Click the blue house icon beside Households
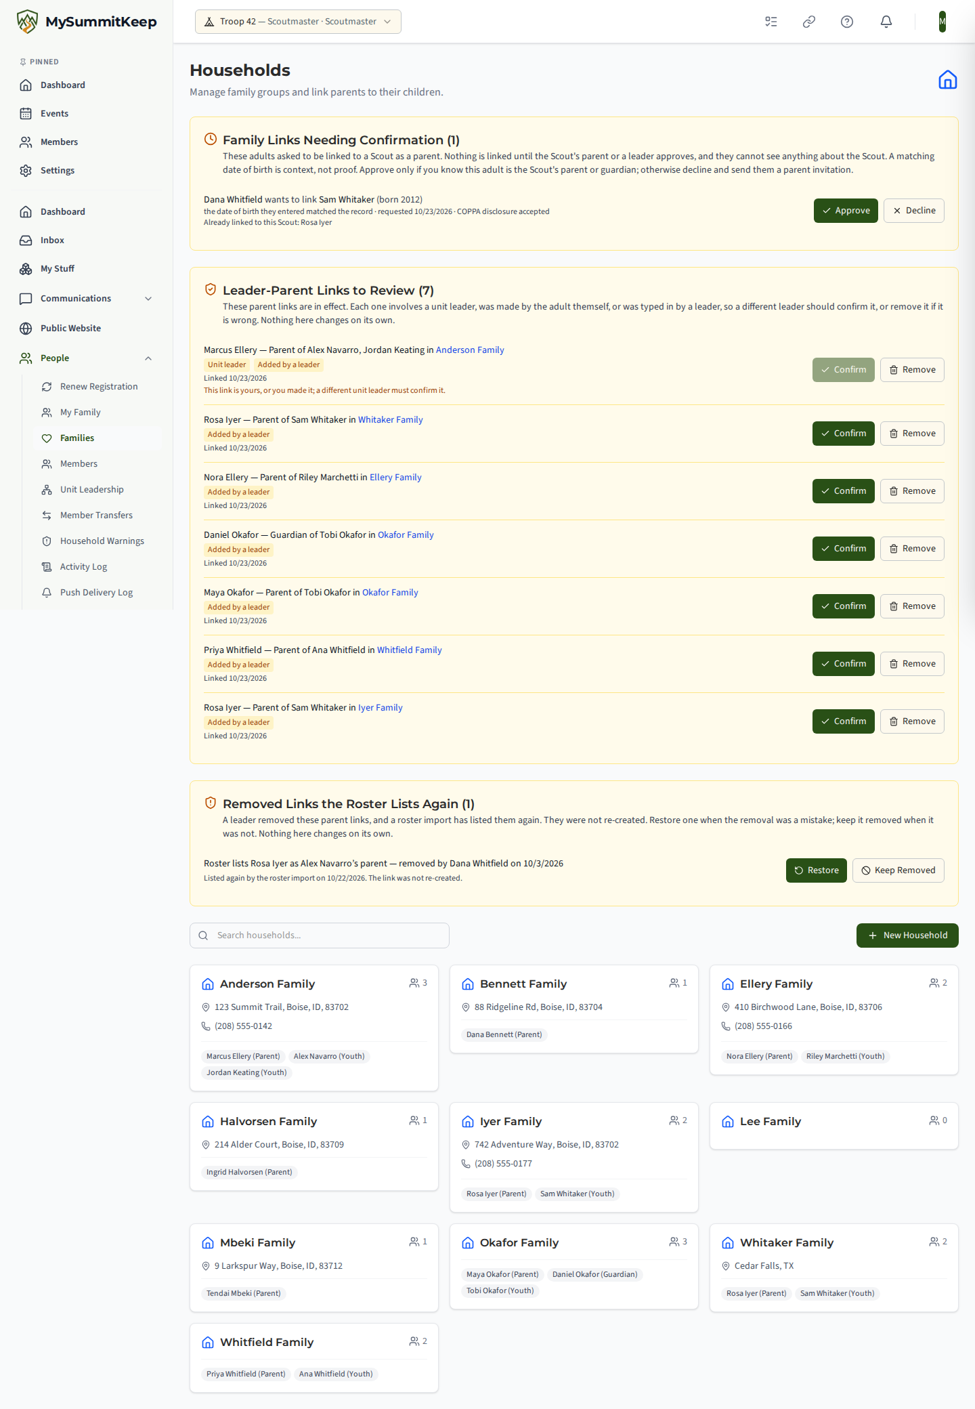 coord(947,80)
